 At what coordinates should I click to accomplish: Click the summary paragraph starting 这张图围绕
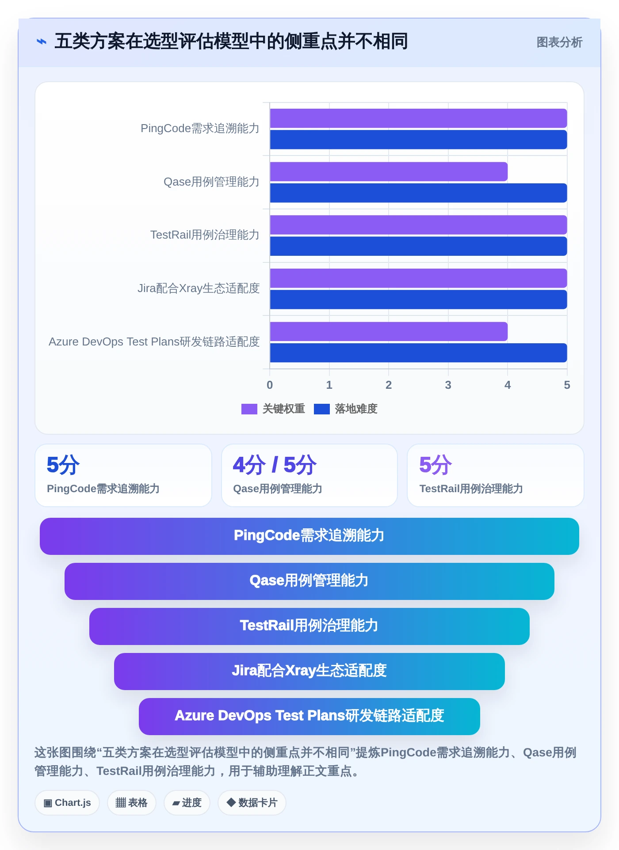pos(306,762)
